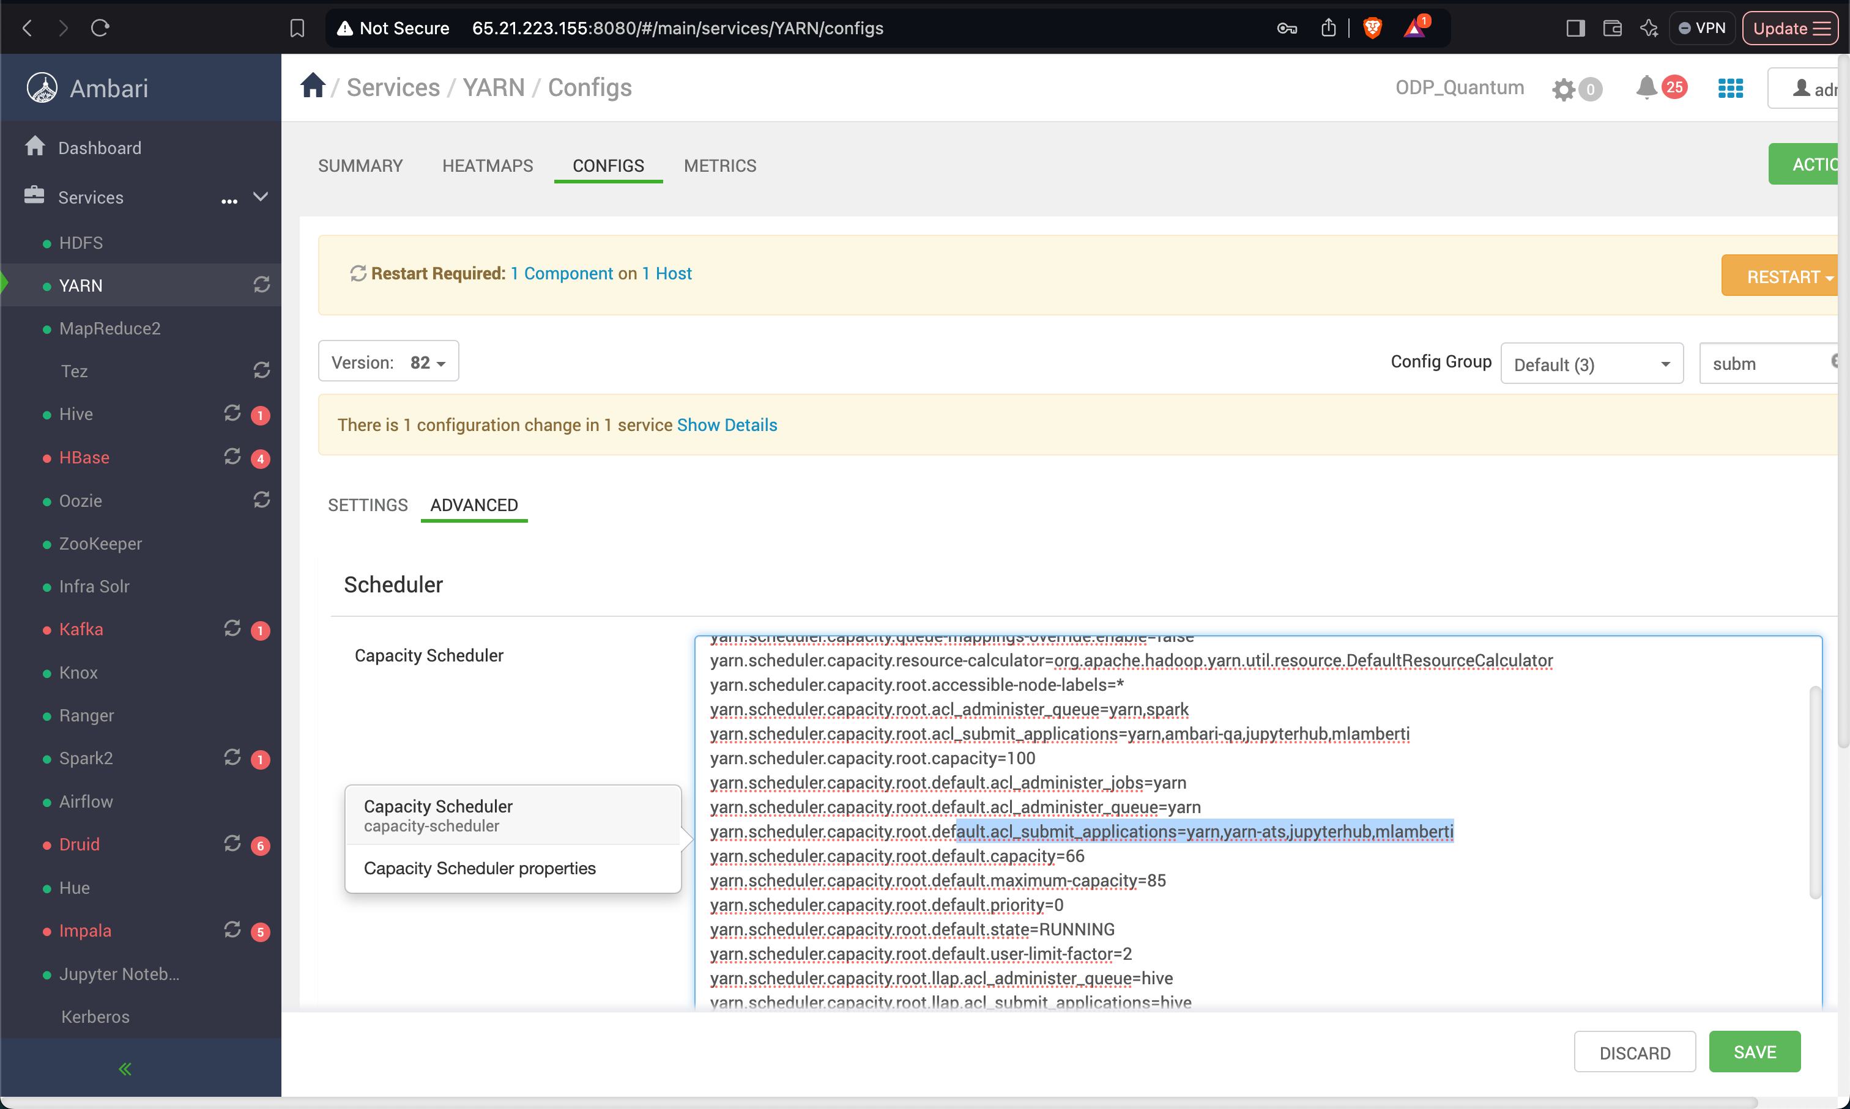Click '1 Component' restart link
Image resolution: width=1850 pixels, height=1109 pixels.
(x=562, y=273)
